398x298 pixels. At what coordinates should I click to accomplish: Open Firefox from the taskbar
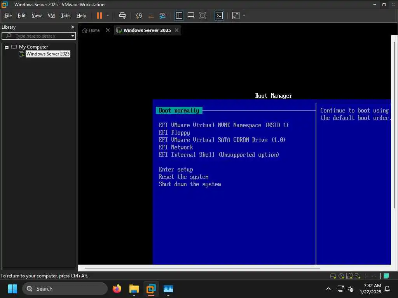click(x=117, y=289)
